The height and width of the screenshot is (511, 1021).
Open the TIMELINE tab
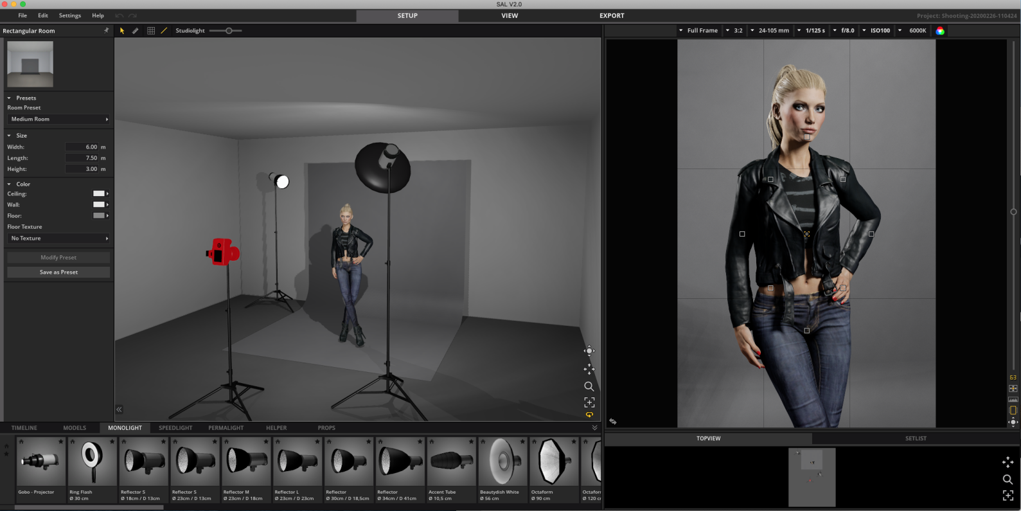24,428
